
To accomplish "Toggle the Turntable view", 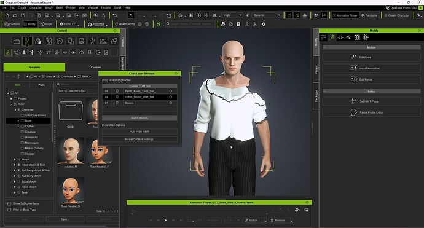I will point(369,15).
